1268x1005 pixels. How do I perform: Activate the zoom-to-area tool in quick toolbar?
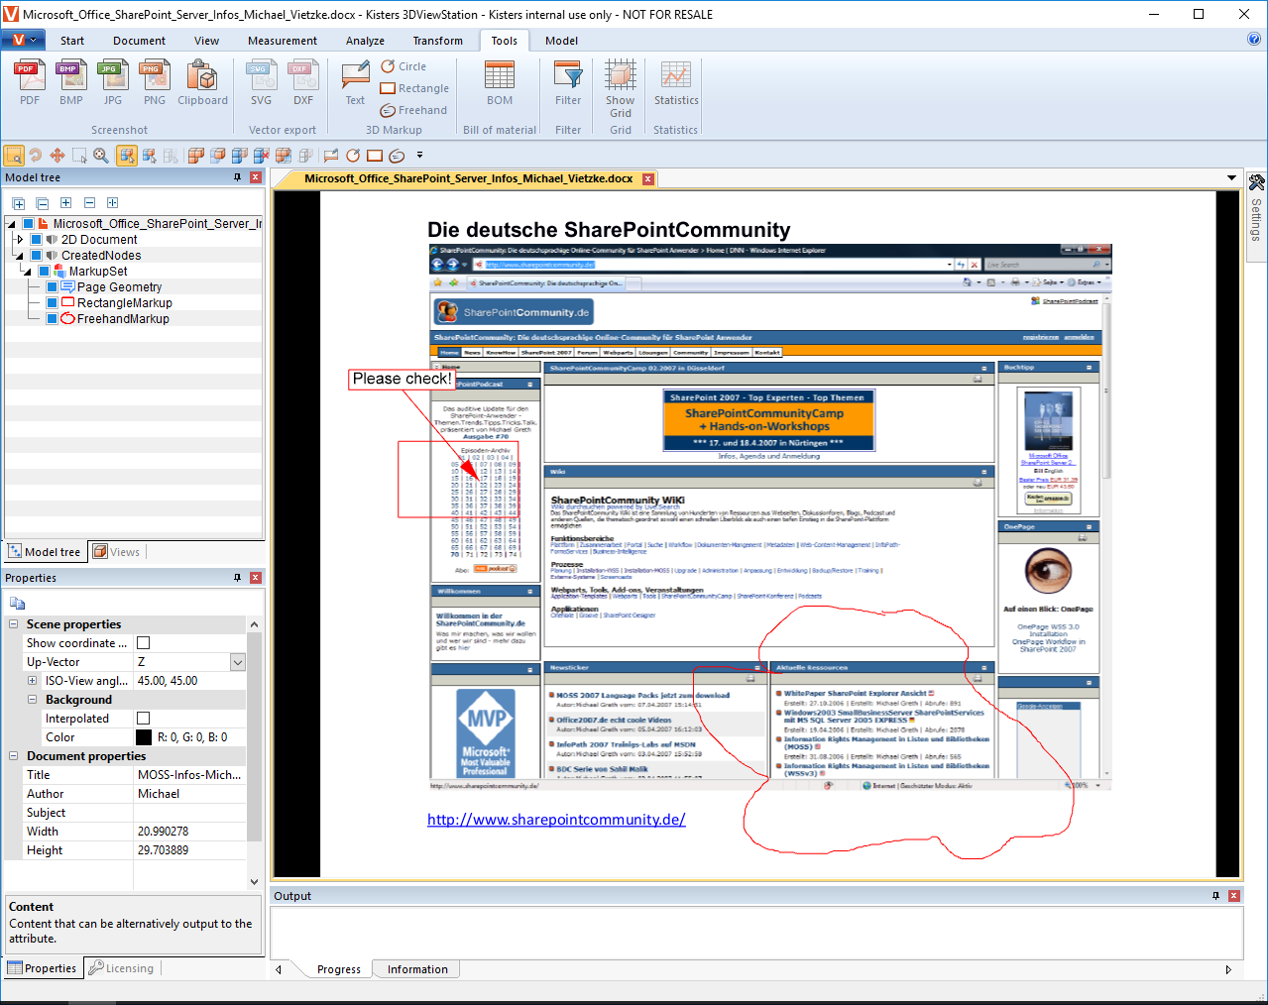click(x=14, y=156)
